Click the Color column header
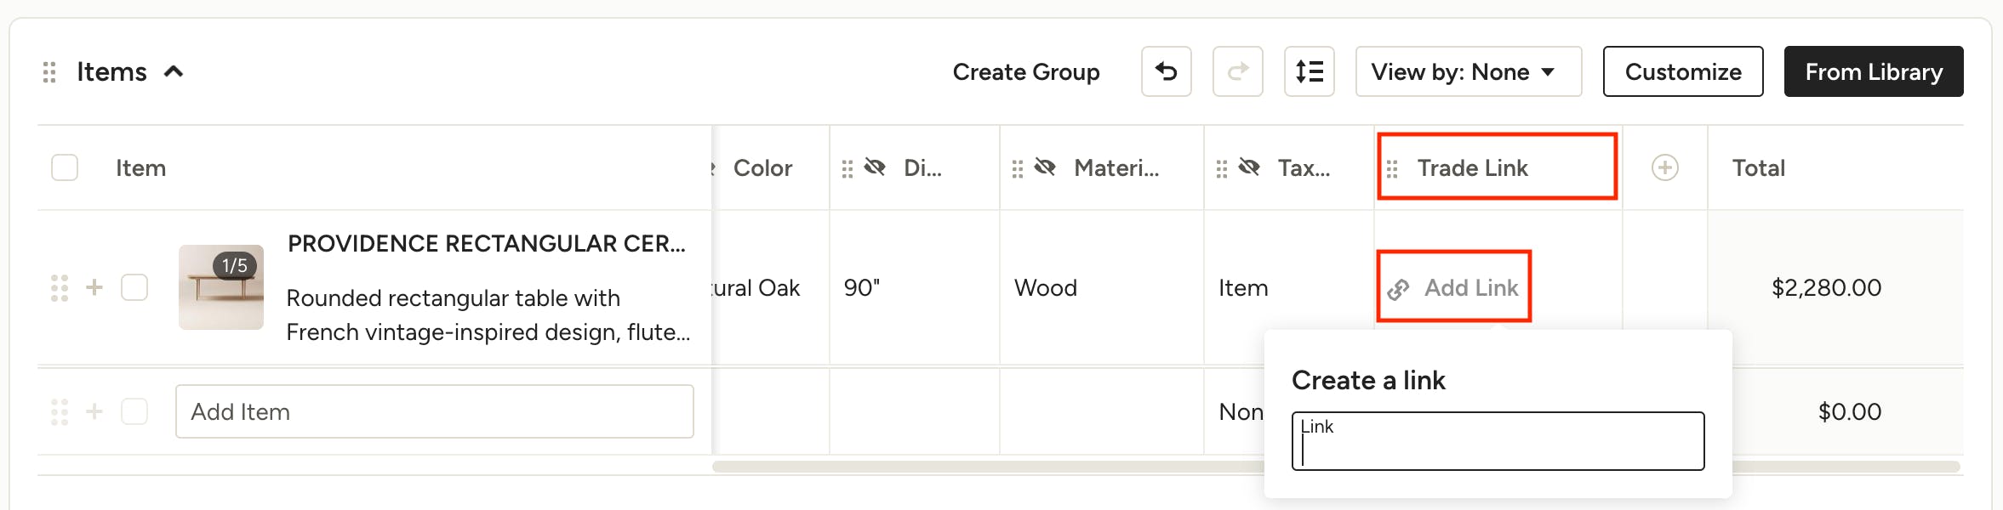Viewport: 2003px width, 510px height. click(762, 168)
